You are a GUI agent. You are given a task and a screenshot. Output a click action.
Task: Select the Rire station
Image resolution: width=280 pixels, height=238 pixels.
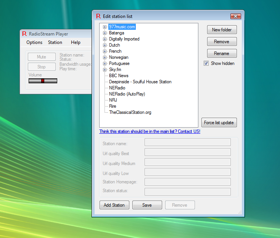[x=113, y=106]
